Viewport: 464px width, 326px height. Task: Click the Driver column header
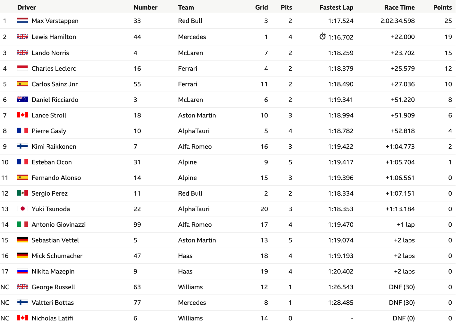coord(27,7)
